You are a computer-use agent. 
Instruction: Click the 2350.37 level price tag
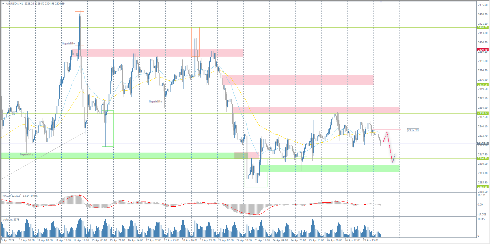[x=483, y=113]
